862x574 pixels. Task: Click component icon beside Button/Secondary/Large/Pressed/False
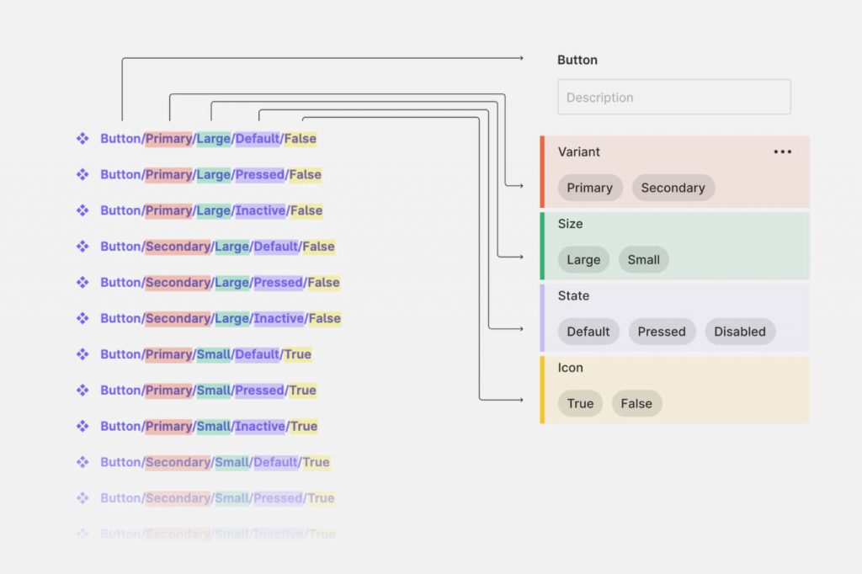coord(82,282)
